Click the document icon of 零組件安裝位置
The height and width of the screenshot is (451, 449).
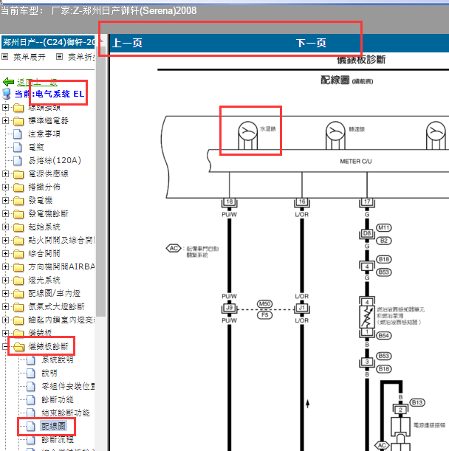(31, 386)
